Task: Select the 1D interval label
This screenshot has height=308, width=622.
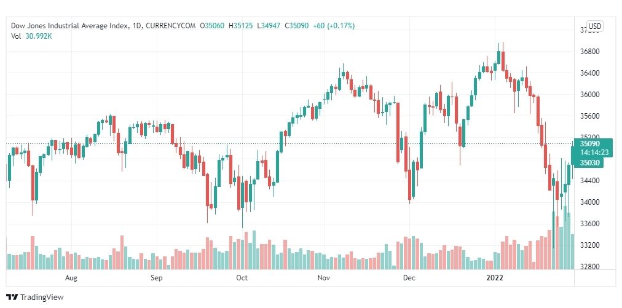Action: (136, 26)
